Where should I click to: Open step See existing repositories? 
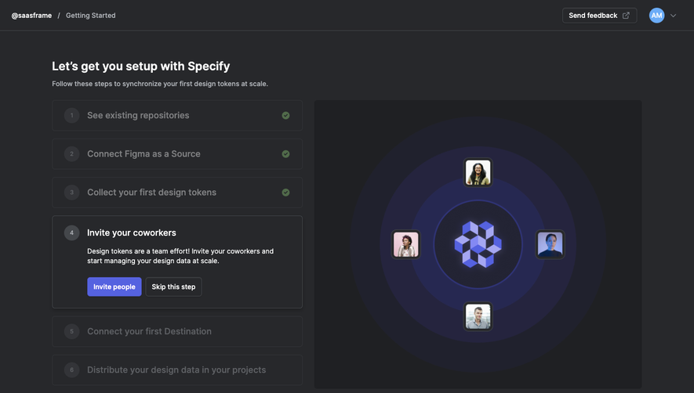177,115
